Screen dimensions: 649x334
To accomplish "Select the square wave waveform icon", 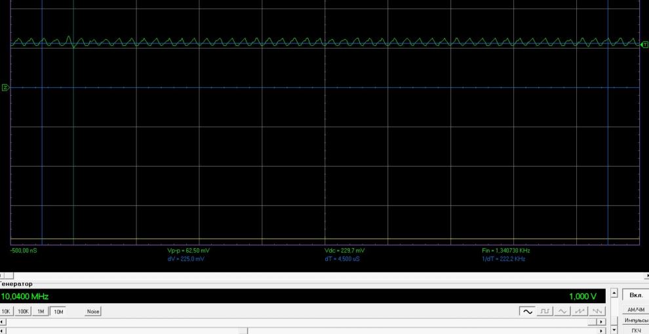I will click(545, 311).
